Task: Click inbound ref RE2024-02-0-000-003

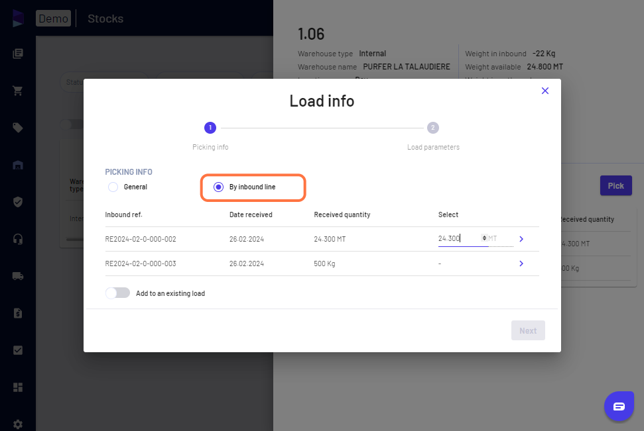Action: pyautogui.click(x=141, y=263)
